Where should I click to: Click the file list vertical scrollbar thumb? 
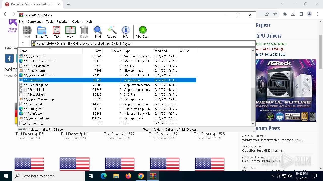[253, 104]
